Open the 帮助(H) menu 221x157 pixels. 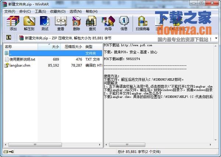click(92, 11)
